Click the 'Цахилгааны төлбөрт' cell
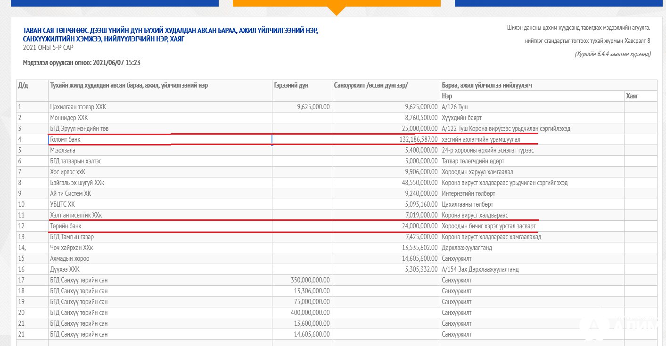 point(532,204)
